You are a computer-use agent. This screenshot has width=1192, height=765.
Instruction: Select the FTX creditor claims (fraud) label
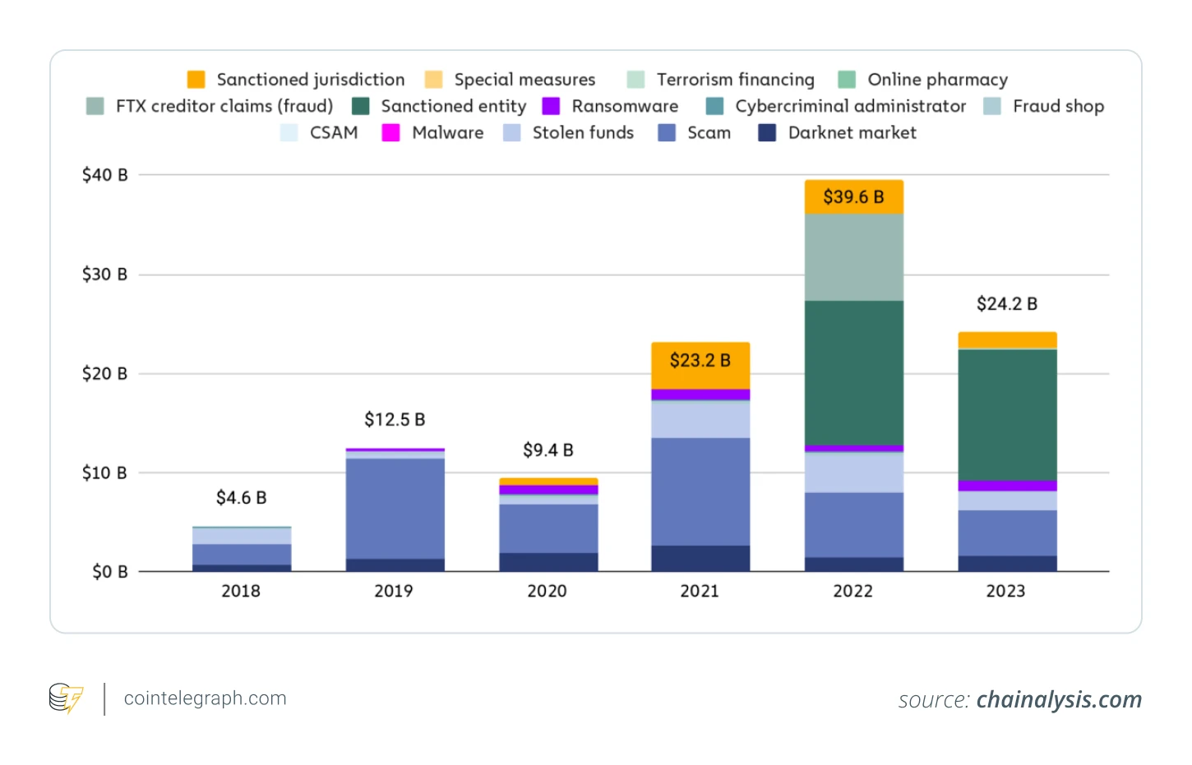pyautogui.click(x=224, y=106)
